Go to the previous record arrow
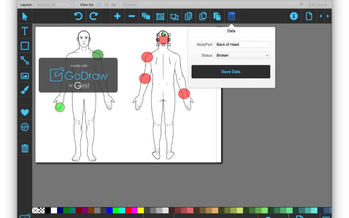The image size is (349, 218). [x=321, y=16]
